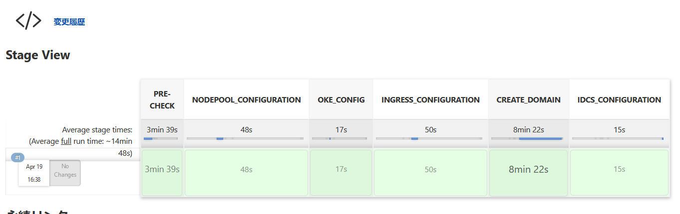Click the #1 build number badge
This screenshot has width=680, height=214.
point(17,157)
